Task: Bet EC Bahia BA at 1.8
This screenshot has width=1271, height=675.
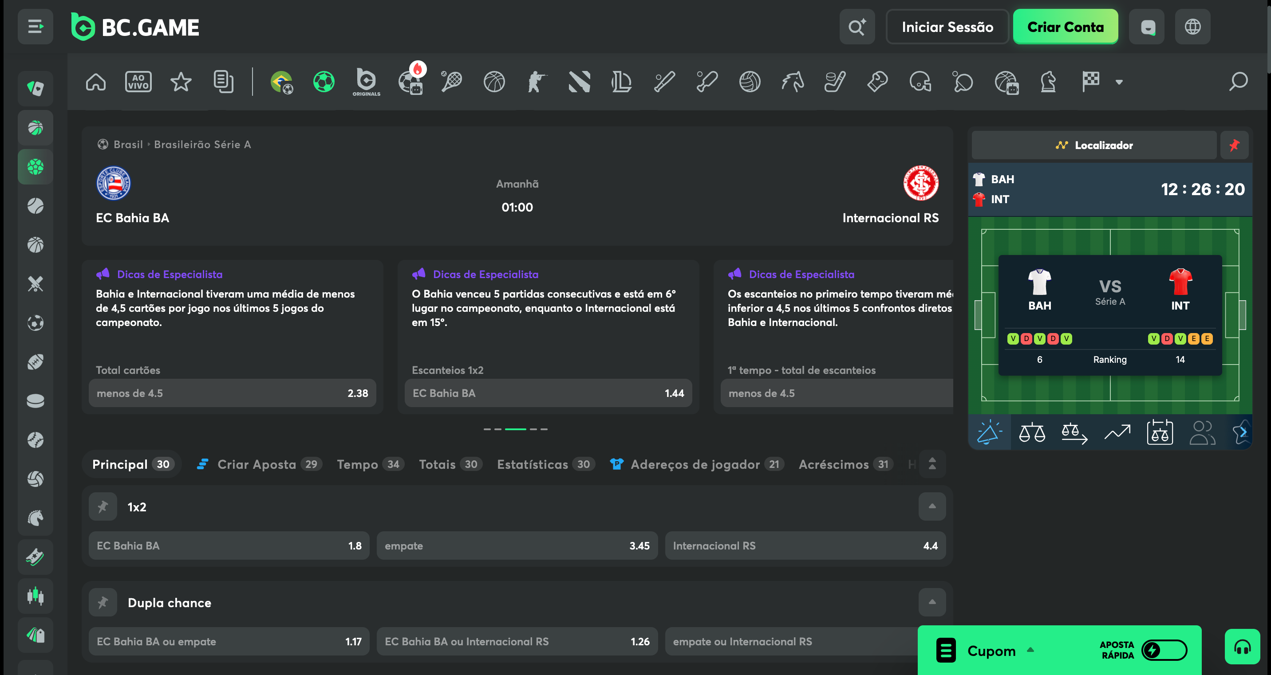Action: tap(229, 545)
